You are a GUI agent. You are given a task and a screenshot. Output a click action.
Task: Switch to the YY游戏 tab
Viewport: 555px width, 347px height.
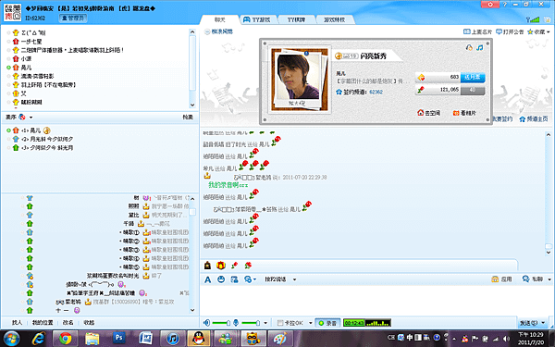(x=256, y=19)
